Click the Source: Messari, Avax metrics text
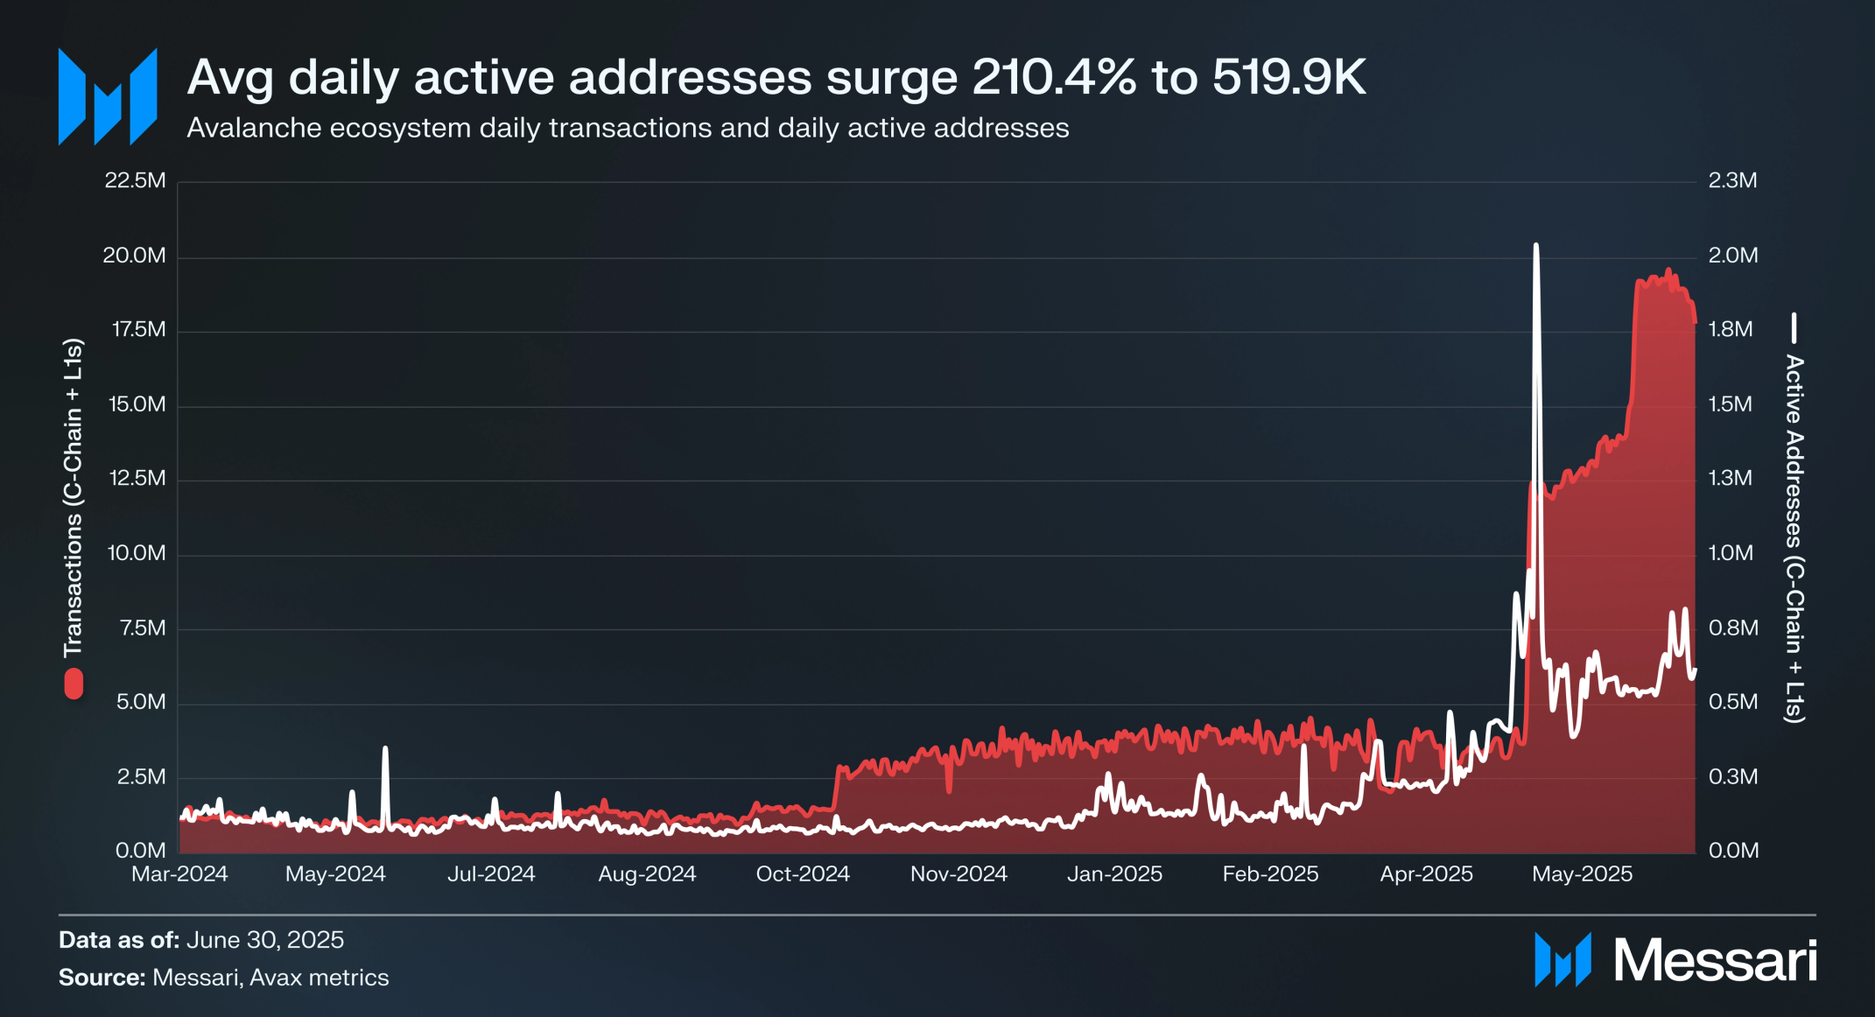Screen dimensions: 1875x1017 pyautogui.click(x=223, y=978)
